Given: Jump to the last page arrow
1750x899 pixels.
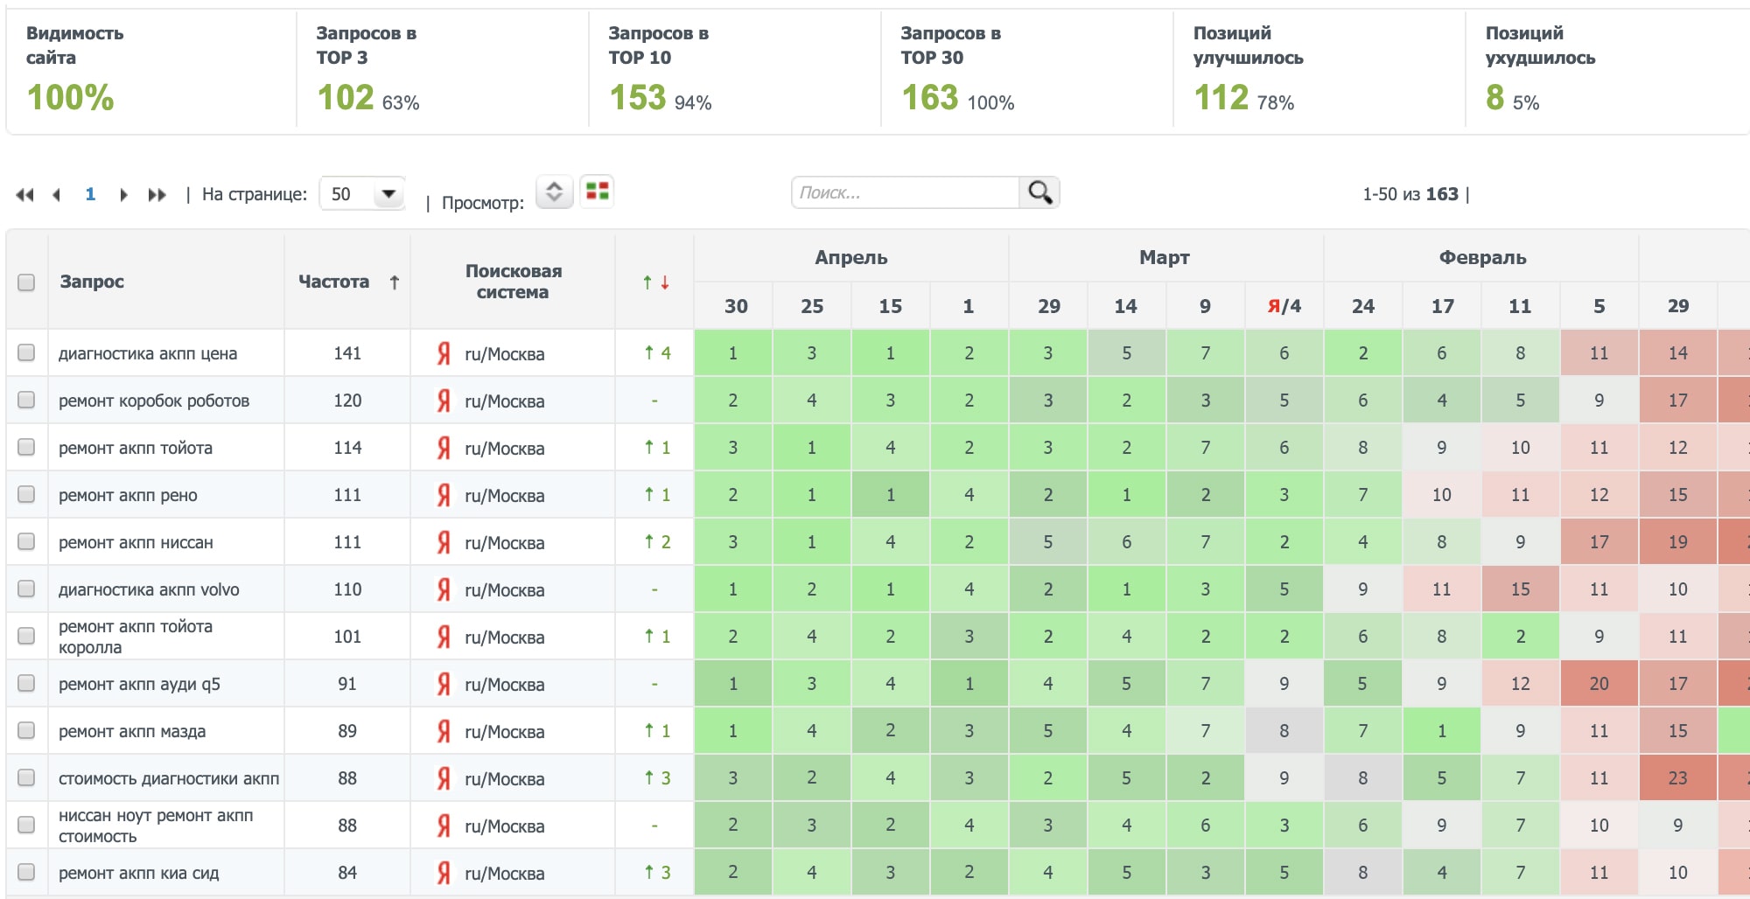Looking at the screenshot, I should pos(157,195).
